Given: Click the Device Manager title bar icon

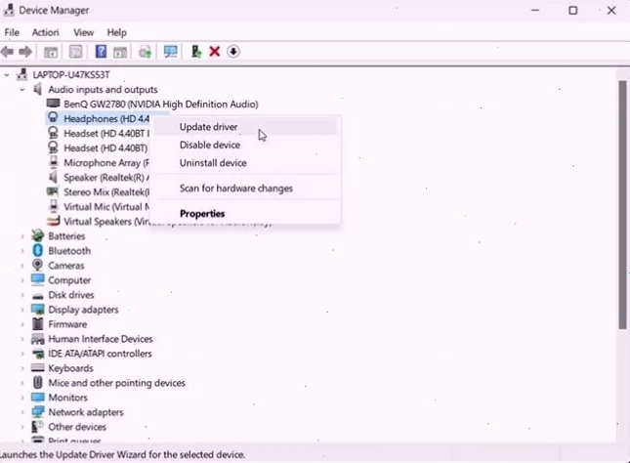Looking at the screenshot, I should tap(9, 10).
